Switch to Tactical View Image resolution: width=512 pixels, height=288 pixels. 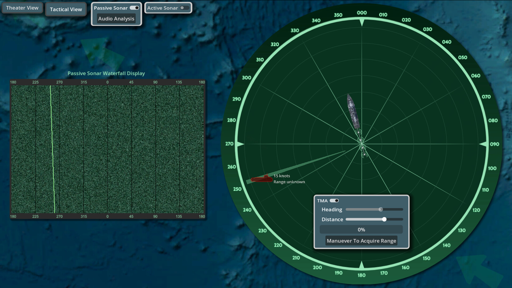click(66, 9)
